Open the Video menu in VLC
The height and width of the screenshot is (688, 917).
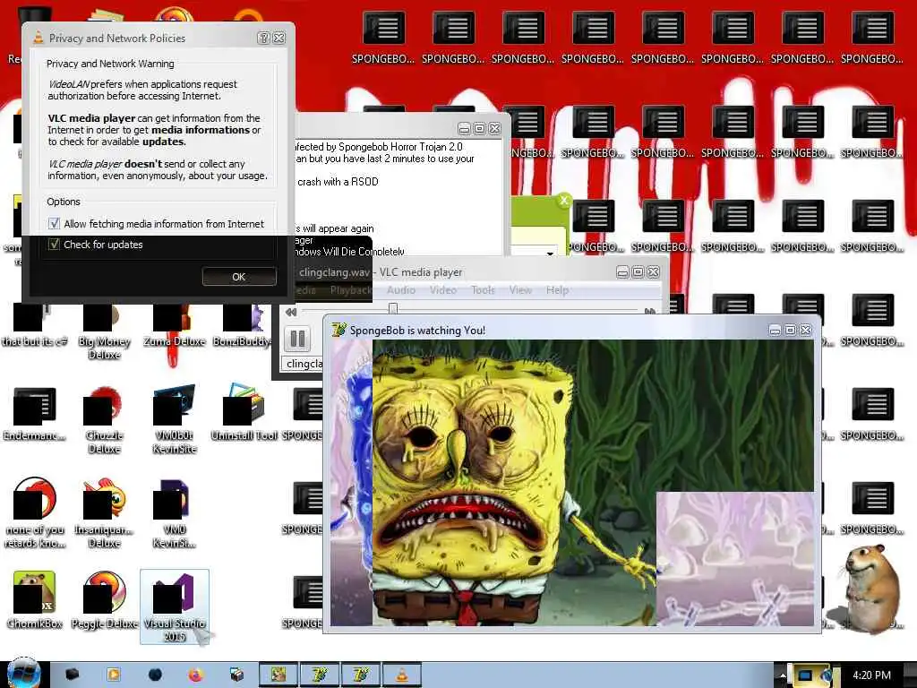442,289
